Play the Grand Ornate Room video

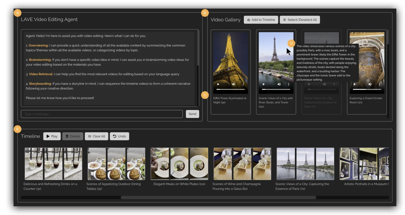click(355, 84)
